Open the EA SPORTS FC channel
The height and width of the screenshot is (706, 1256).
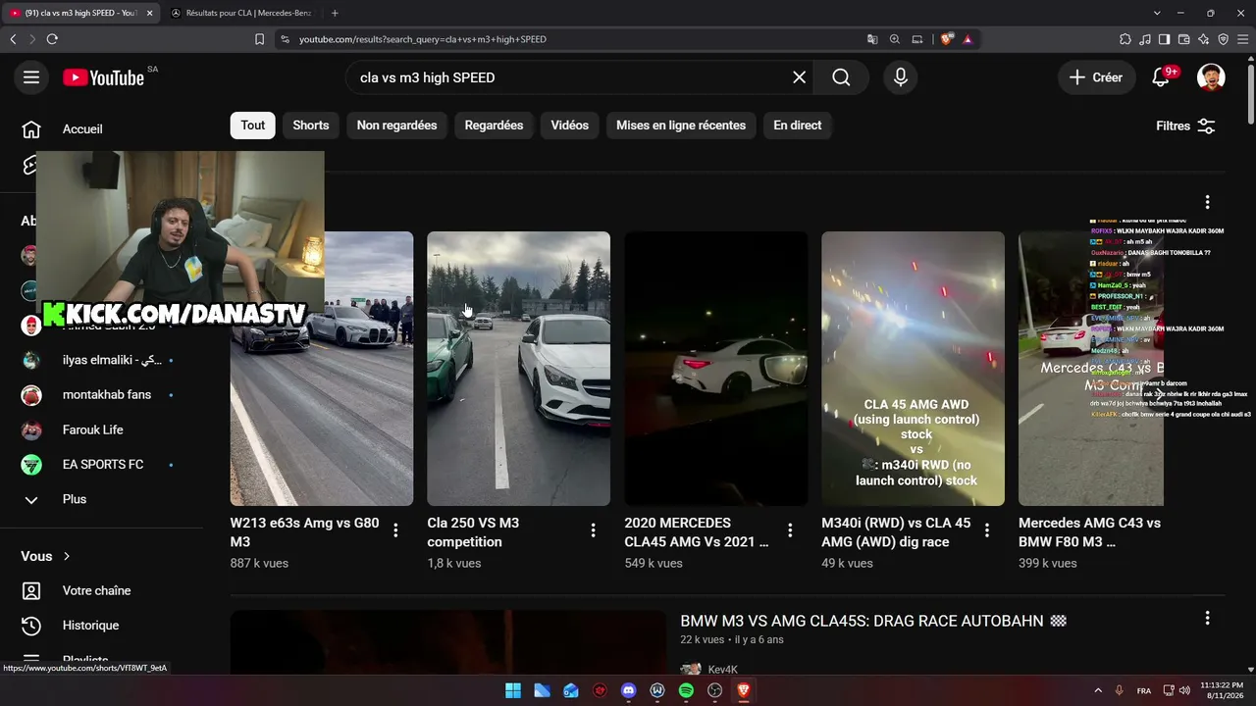pos(102,465)
